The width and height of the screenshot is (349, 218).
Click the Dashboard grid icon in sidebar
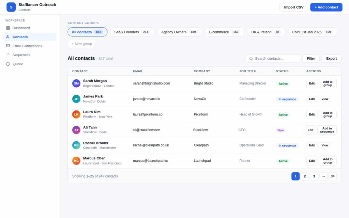[8, 28]
